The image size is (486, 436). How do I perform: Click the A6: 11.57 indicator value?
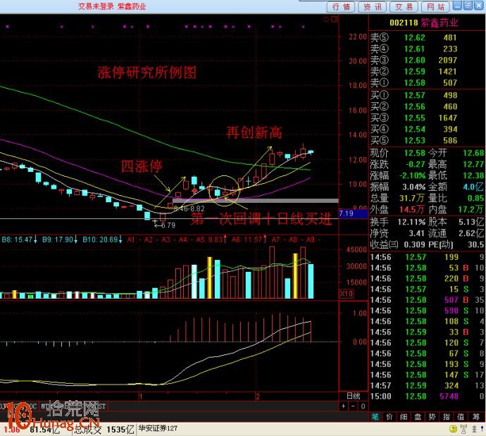pos(249,239)
